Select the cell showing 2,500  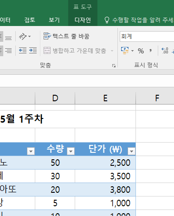105,163
